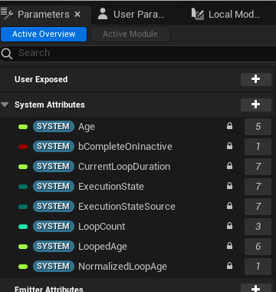
Task: Add a new User Exposed parameter
Action: click(x=256, y=79)
